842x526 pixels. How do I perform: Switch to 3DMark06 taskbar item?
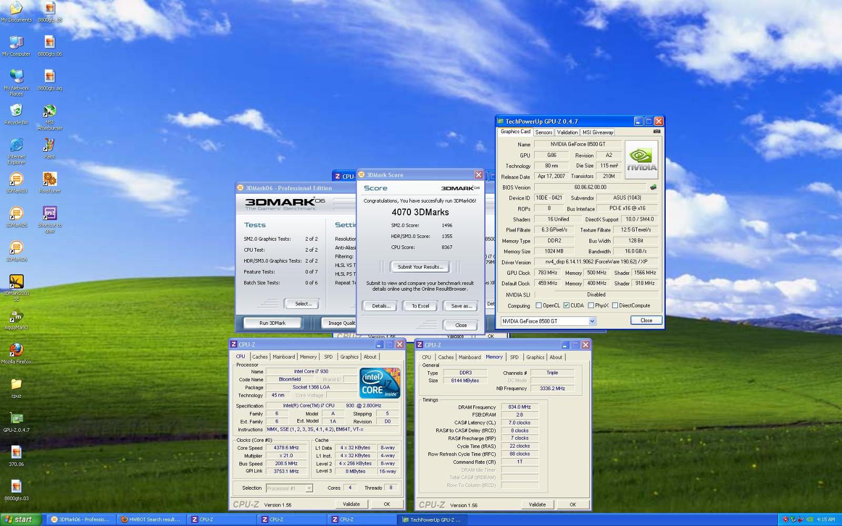coord(81,520)
